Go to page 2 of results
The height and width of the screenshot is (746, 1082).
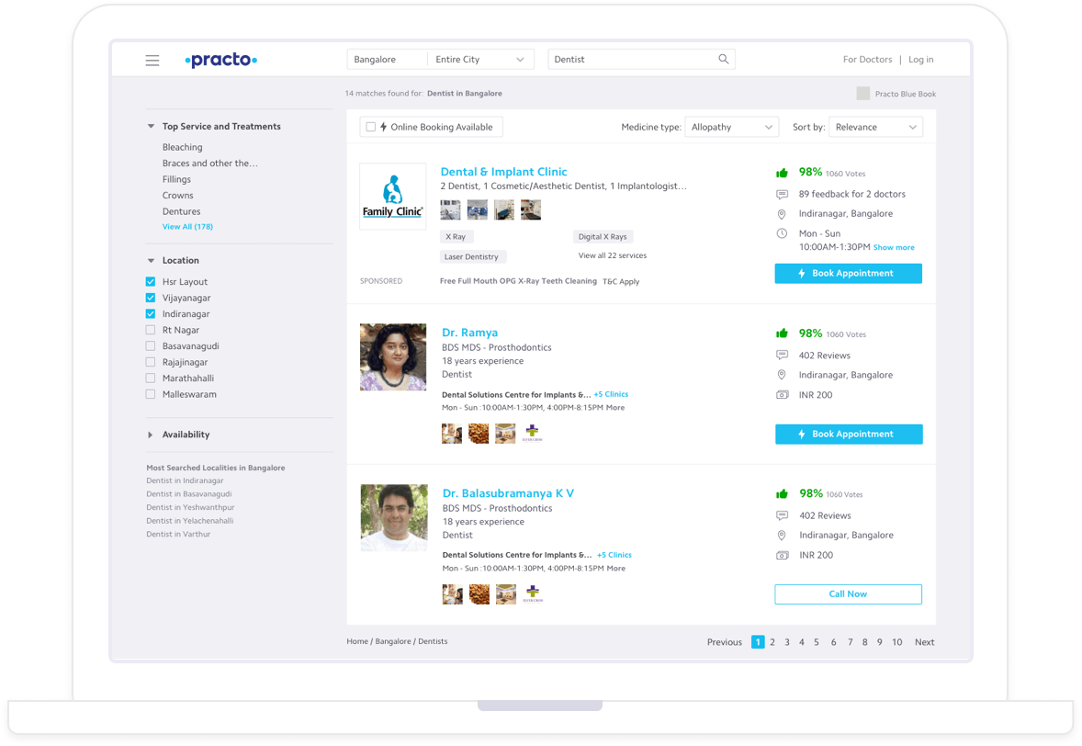(772, 642)
